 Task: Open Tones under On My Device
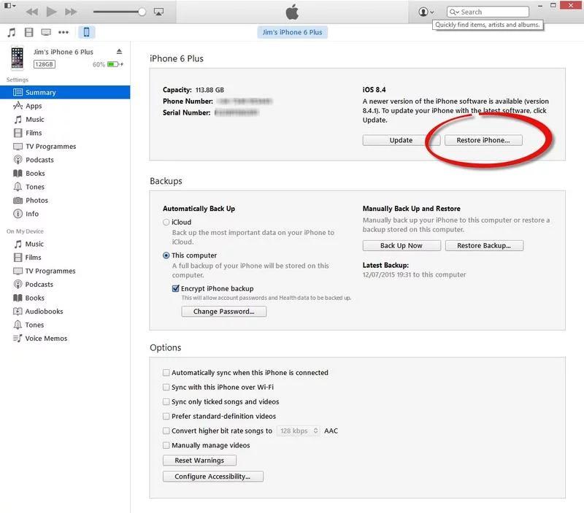pyautogui.click(x=65, y=325)
